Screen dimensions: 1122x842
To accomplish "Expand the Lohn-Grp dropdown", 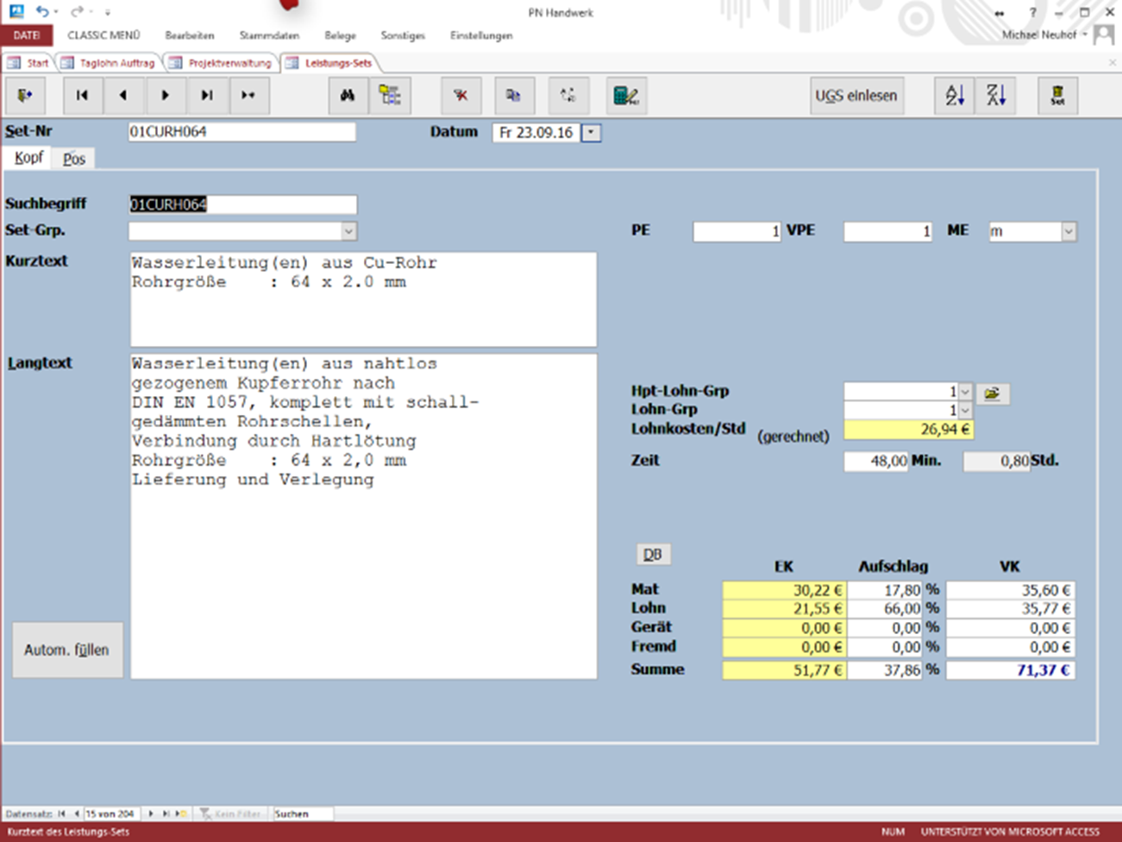I will [965, 411].
